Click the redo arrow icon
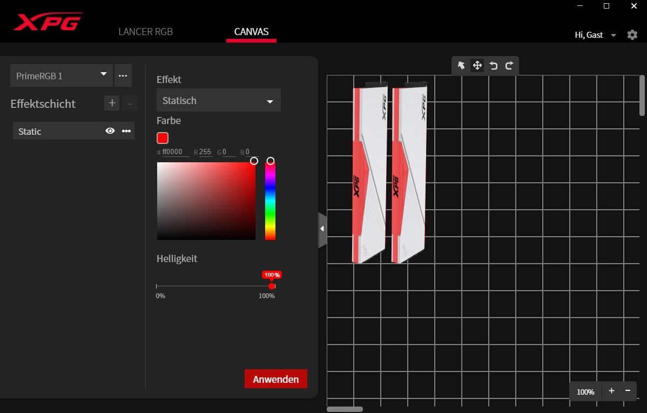This screenshot has height=413, width=647. click(x=509, y=65)
